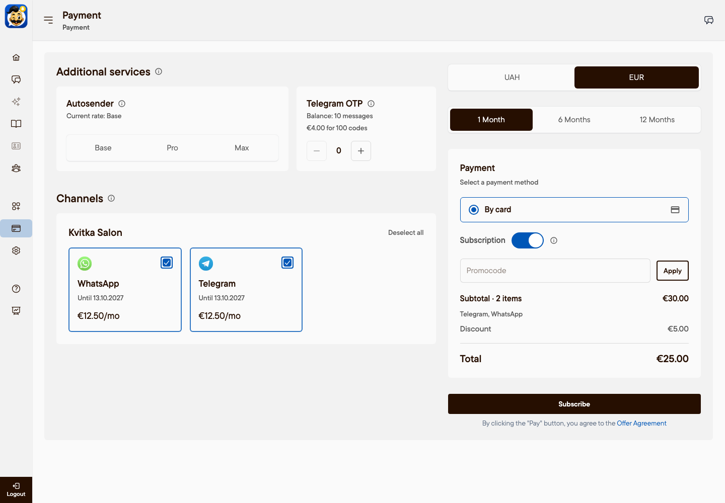Select the By card radio button
Screen dimensions: 725x503
pos(474,210)
